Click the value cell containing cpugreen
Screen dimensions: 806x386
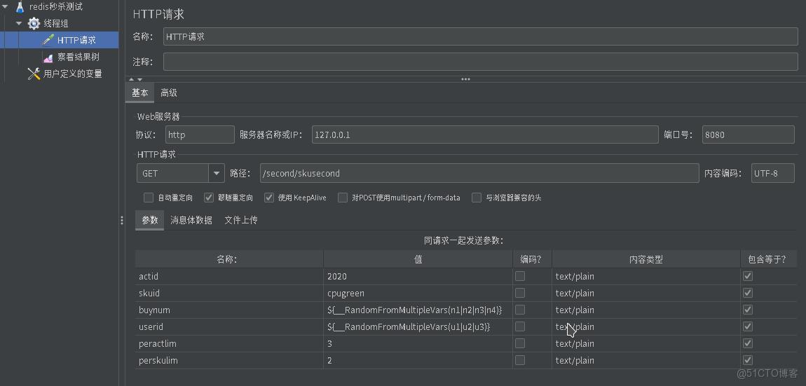[418, 293]
